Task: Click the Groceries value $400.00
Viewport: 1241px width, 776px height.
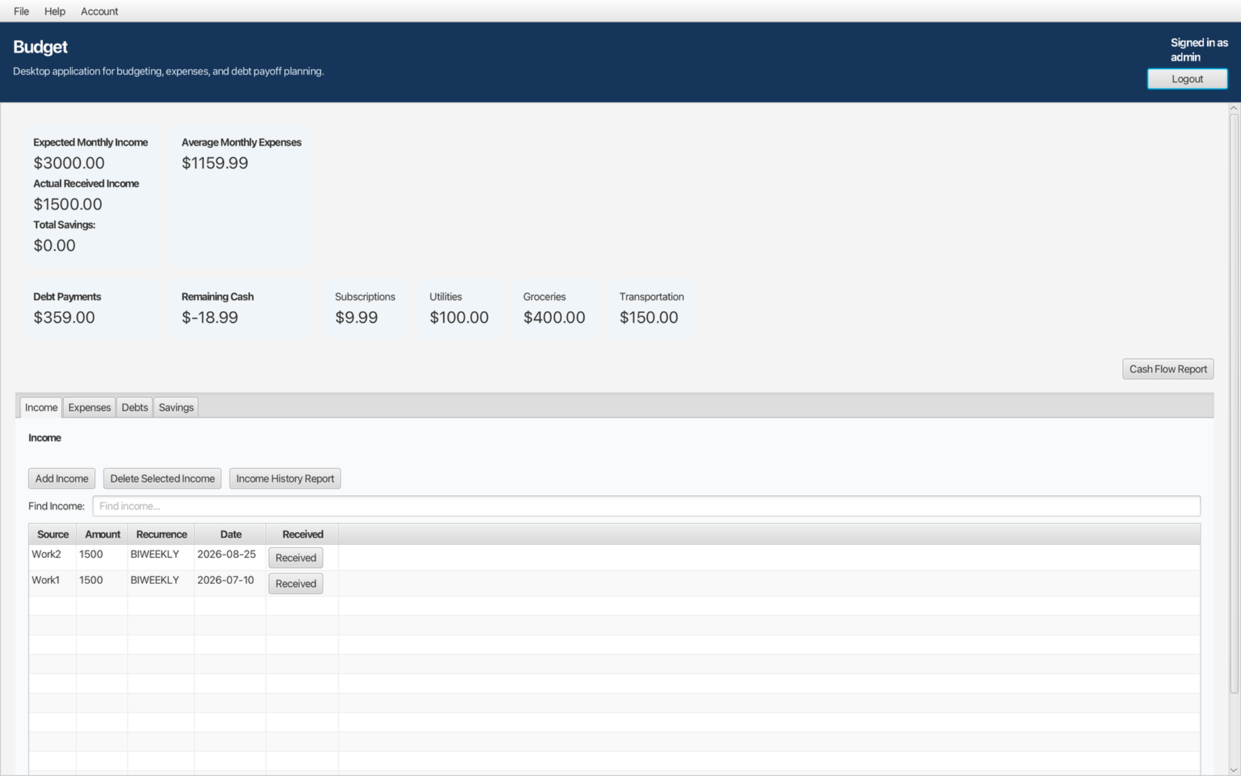Action: [554, 318]
